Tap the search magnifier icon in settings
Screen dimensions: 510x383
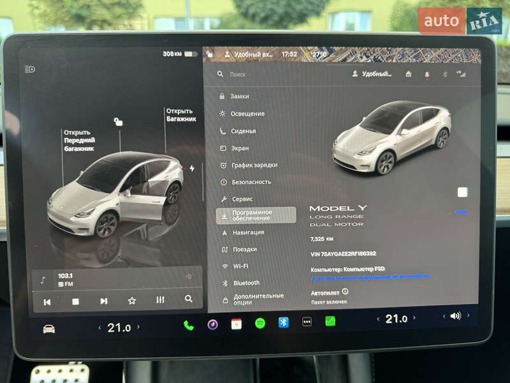pos(221,74)
